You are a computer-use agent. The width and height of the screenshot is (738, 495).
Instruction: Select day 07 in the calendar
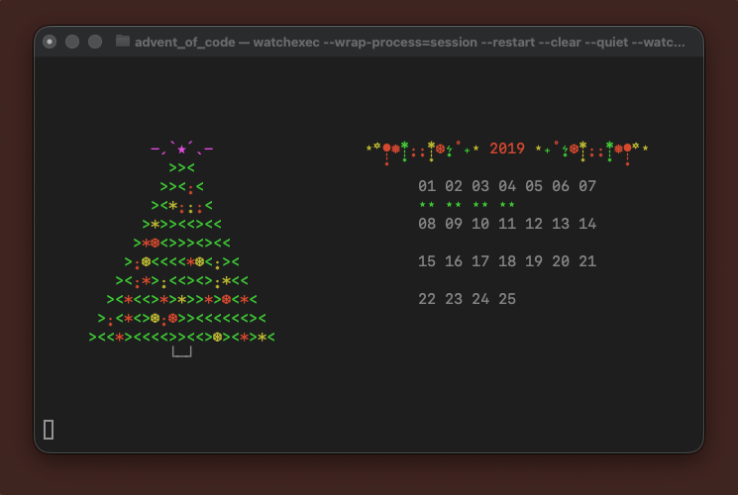[x=587, y=186]
